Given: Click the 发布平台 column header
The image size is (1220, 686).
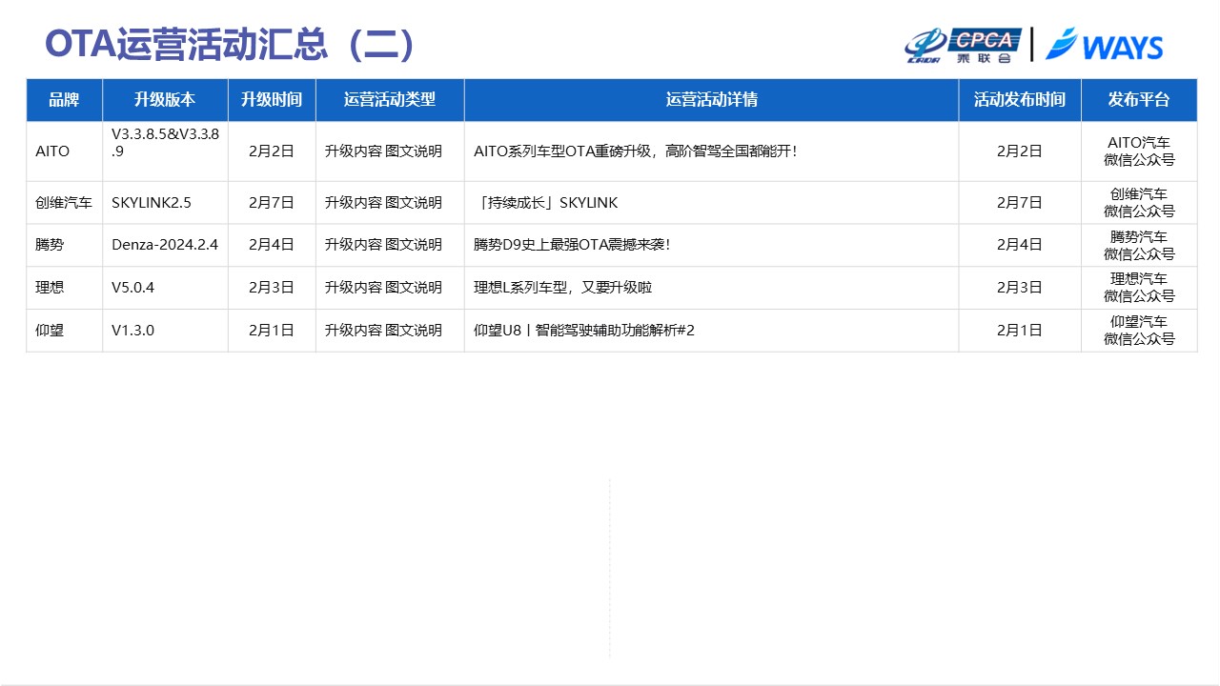Looking at the screenshot, I should click(1139, 100).
